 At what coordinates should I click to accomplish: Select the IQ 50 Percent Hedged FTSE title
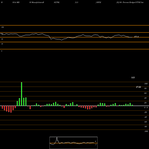(130, 2)
